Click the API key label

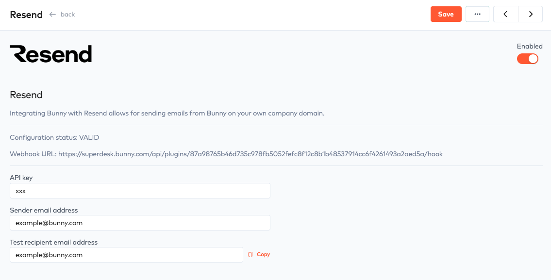pyautogui.click(x=21, y=178)
